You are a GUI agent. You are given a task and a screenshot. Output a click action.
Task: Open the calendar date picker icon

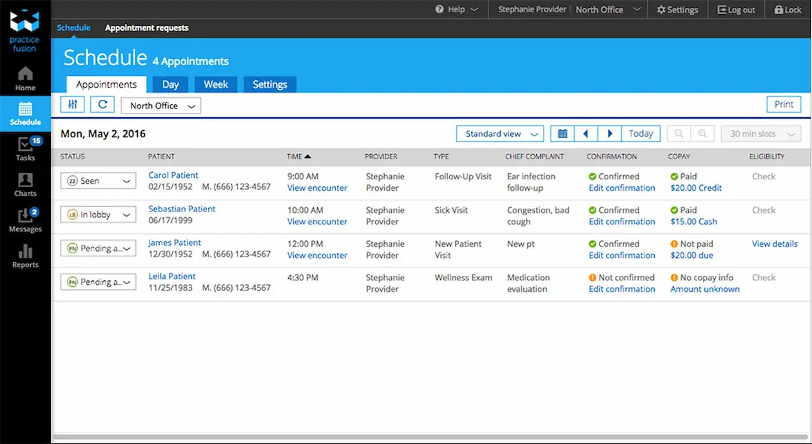[561, 133]
